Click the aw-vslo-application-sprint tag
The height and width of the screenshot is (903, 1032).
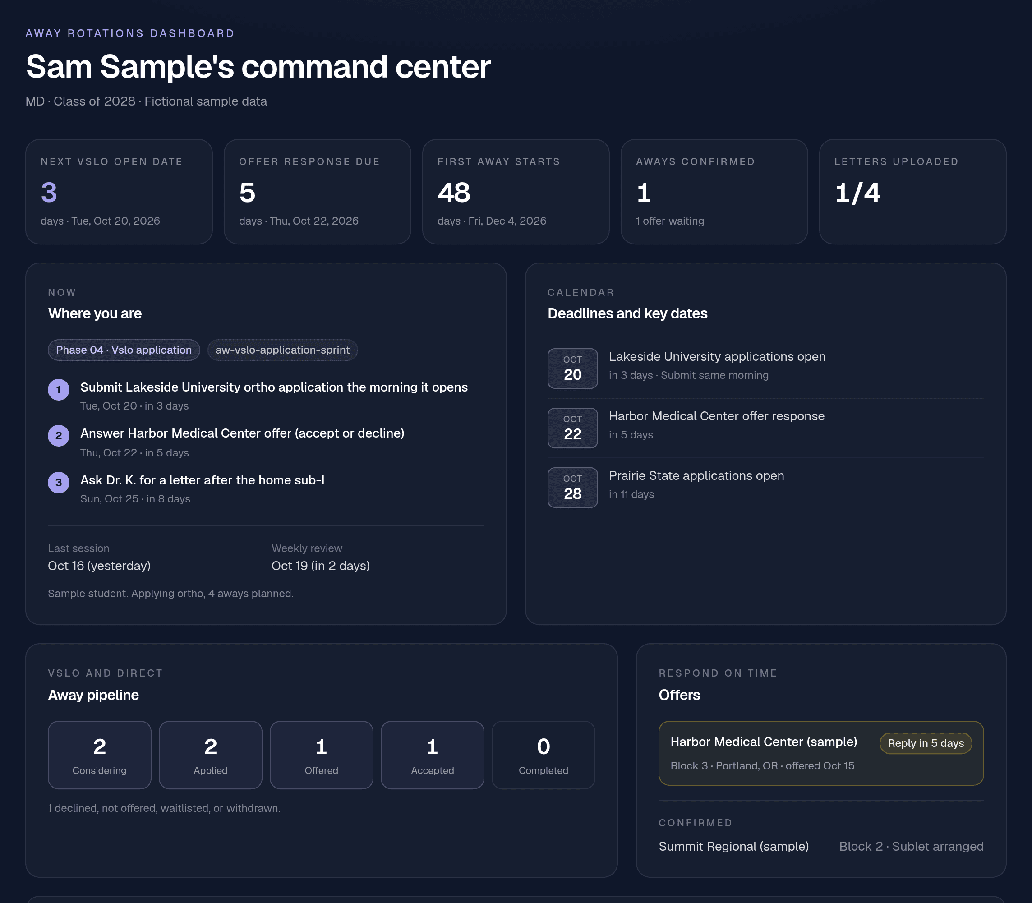(282, 350)
